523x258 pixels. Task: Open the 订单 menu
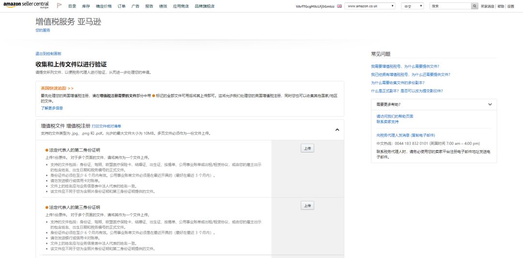(x=122, y=6)
